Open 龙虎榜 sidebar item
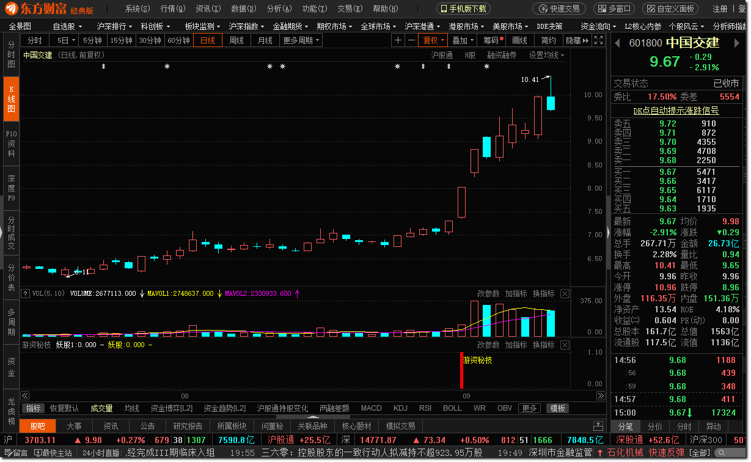The height and width of the screenshot is (462, 751). (11, 411)
